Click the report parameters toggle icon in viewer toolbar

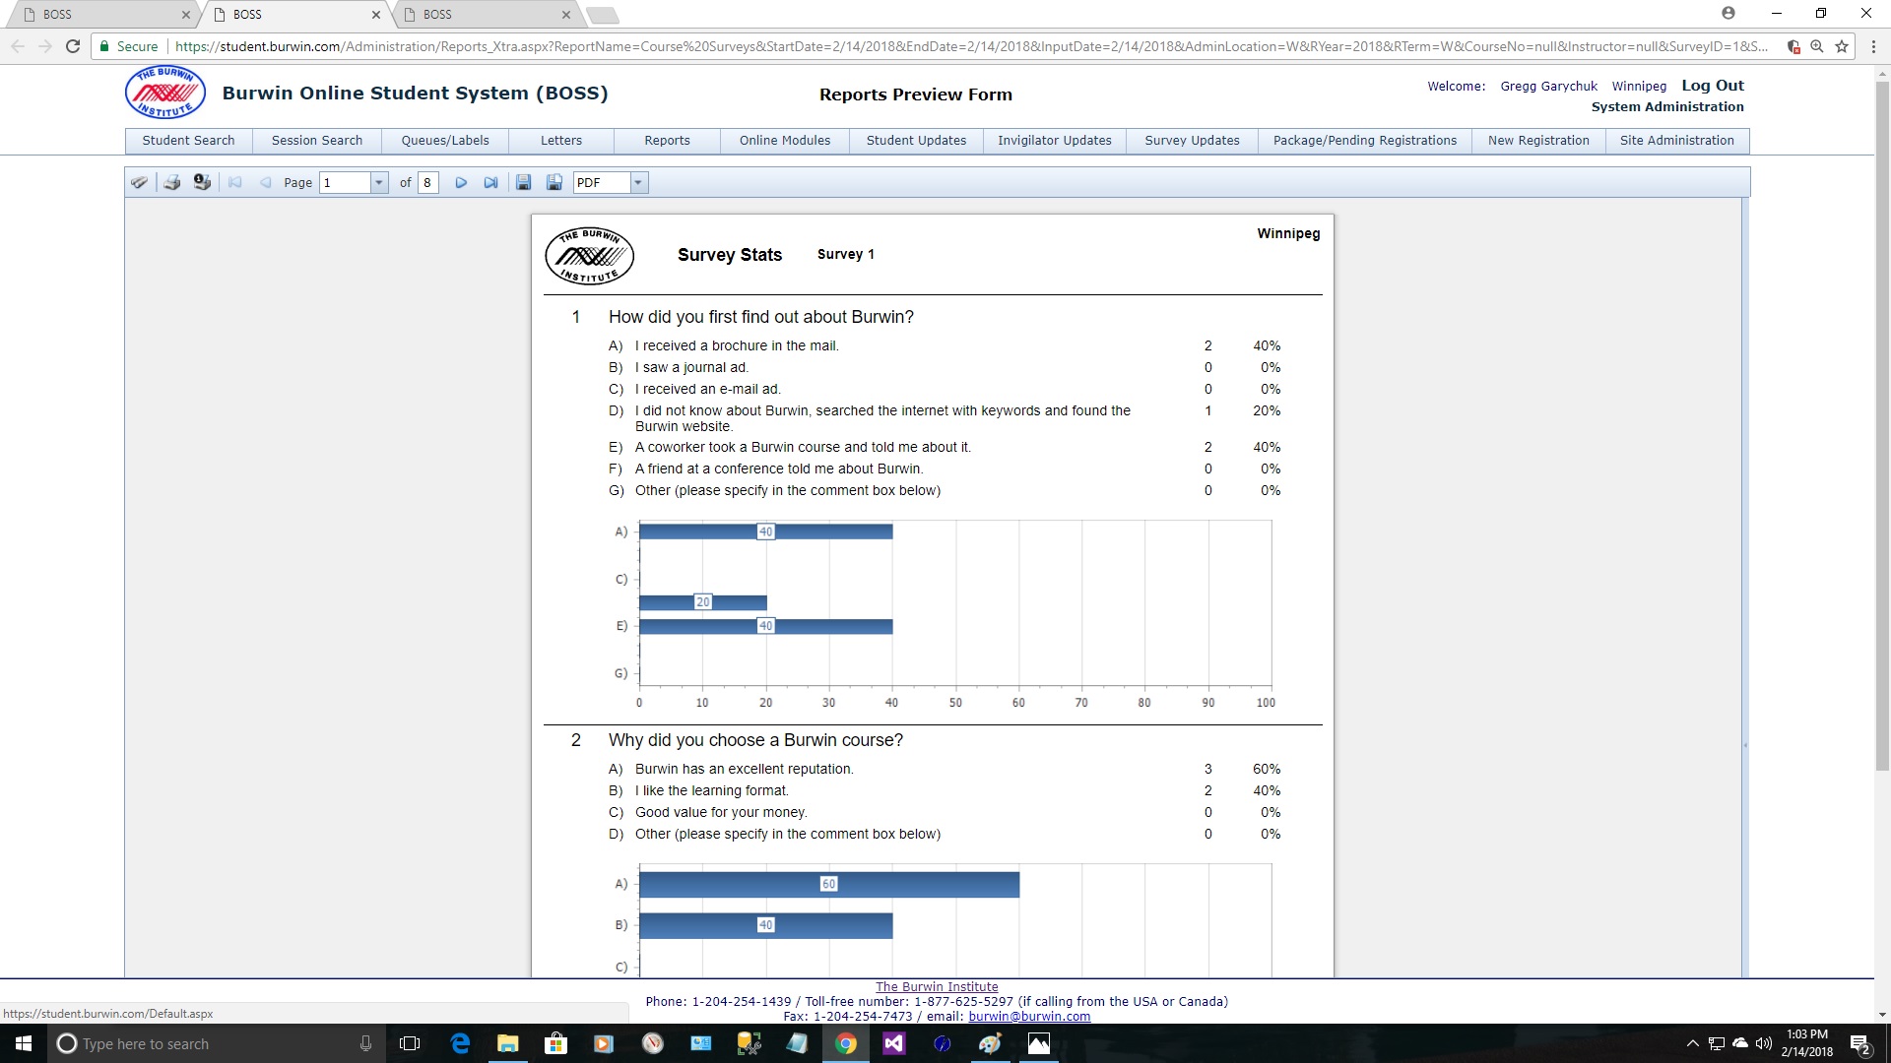[140, 182]
